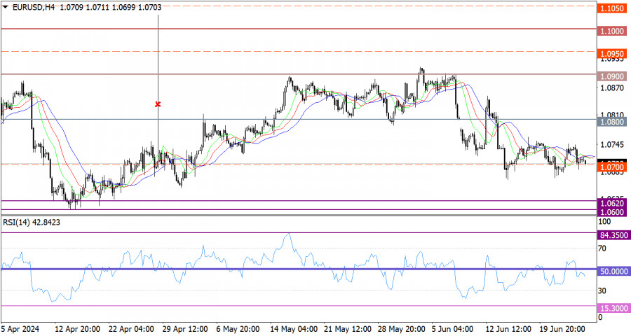Select the 1.0600 price level label
Image resolution: width=631 pixels, height=336 pixels.
coord(611,212)
